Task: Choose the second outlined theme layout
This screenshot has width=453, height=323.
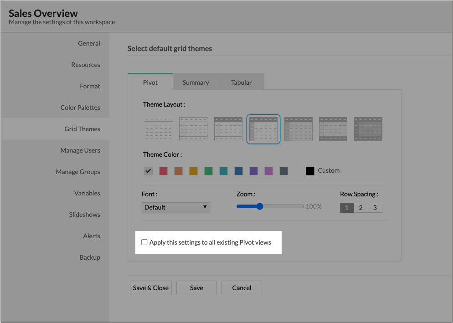Action: (x=193, y=129)
